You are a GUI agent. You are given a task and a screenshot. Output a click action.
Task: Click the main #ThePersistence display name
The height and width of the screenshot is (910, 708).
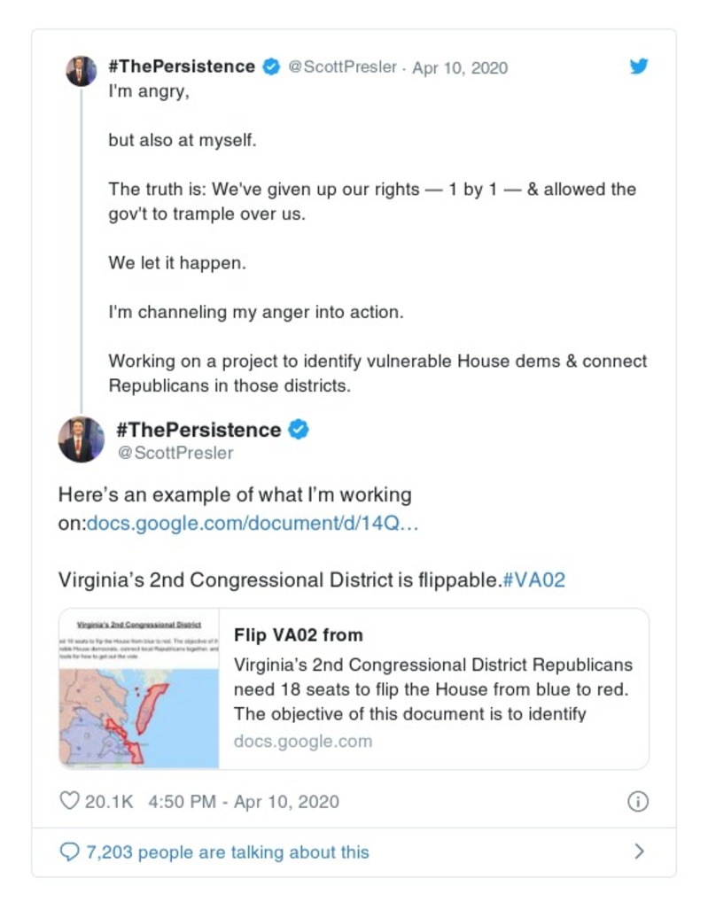tap(198, 430)
